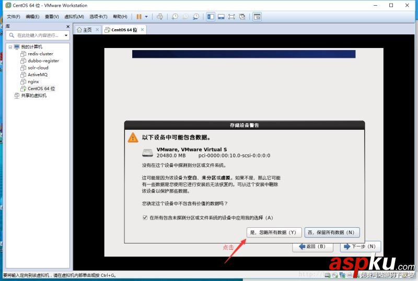418x281 pixels.
Task: Open the library search filter dropdown arrow
Action: (x=66, y=35)
